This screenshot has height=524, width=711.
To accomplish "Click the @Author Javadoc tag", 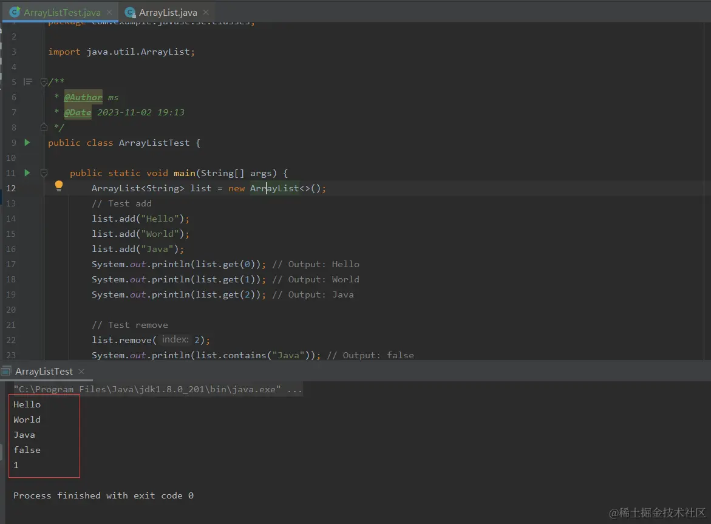I will click(x=83, y=97).
